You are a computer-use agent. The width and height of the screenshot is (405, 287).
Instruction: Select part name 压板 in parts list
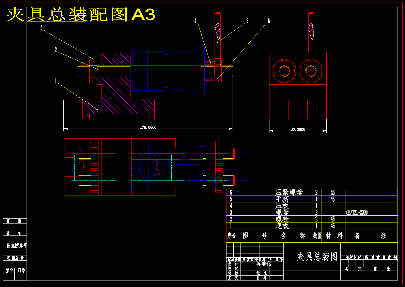click(x=282, y=206)
